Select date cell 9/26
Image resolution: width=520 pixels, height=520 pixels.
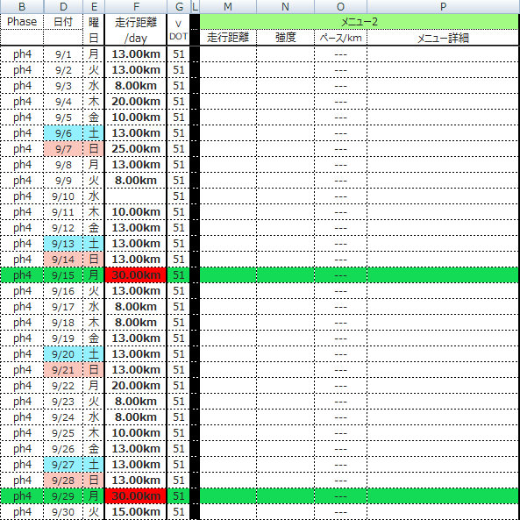[63, 449]
